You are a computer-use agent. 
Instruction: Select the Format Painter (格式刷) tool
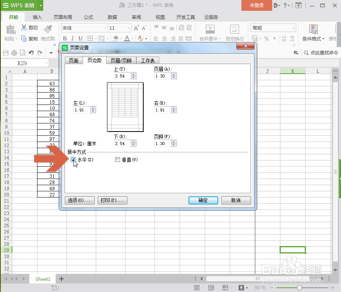[x=47, y=33]
